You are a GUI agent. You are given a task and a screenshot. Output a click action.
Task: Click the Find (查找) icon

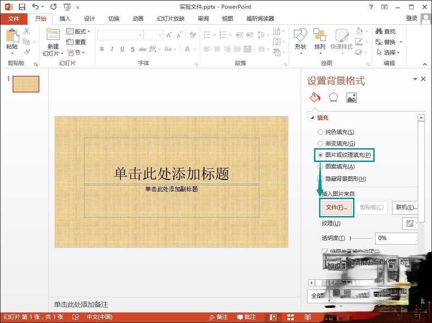pos(381,31)
